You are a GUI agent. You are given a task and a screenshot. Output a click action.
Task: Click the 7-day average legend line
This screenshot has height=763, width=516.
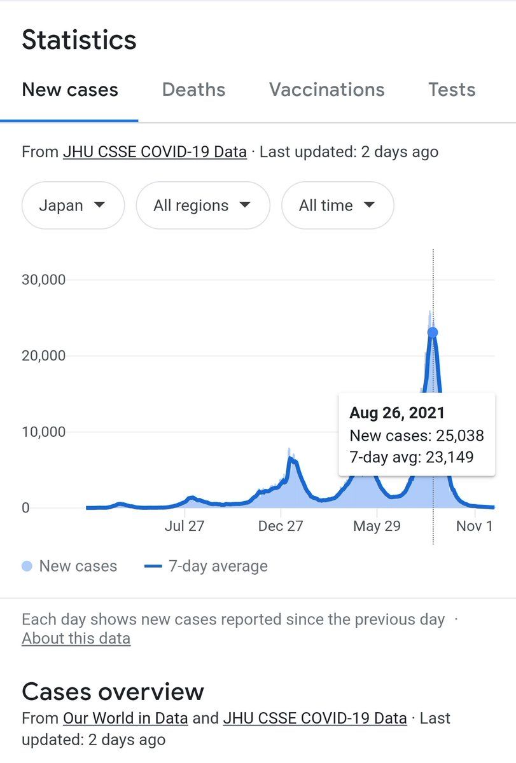coord(154,566)
